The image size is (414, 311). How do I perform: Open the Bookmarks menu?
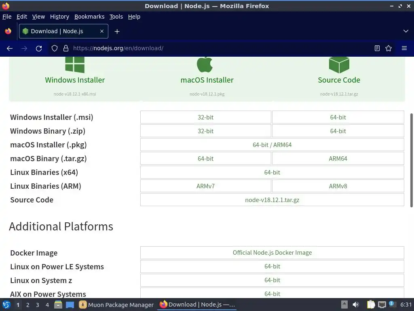(x=89, y=17)
